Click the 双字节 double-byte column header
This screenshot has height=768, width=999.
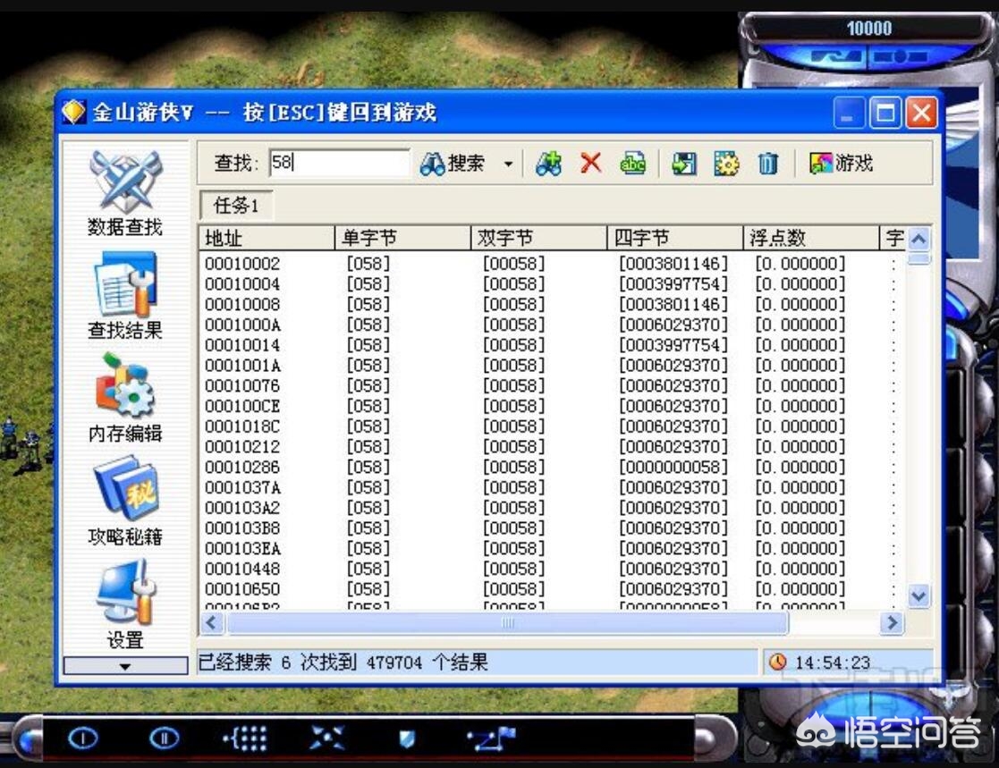point(539,238)
